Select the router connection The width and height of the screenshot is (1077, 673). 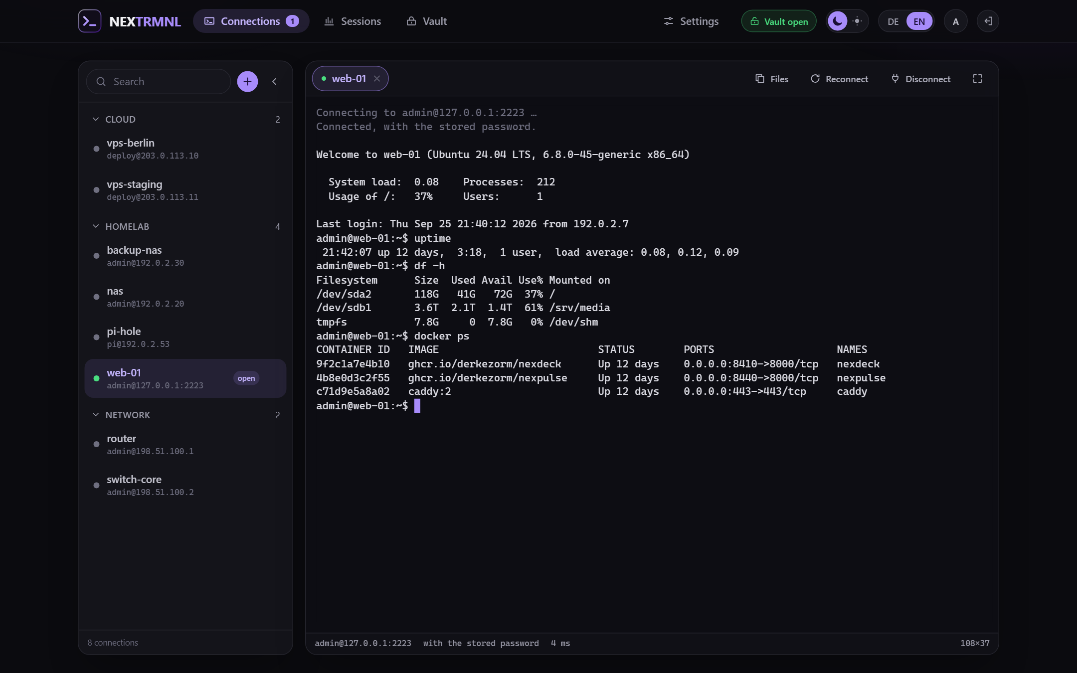click(185, 444)
